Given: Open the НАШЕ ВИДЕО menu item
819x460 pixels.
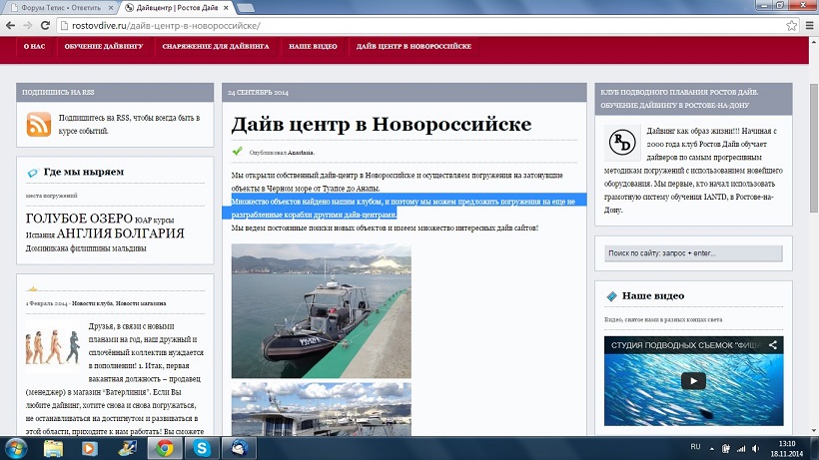Looking at the screenshot, I should point(313,47).
